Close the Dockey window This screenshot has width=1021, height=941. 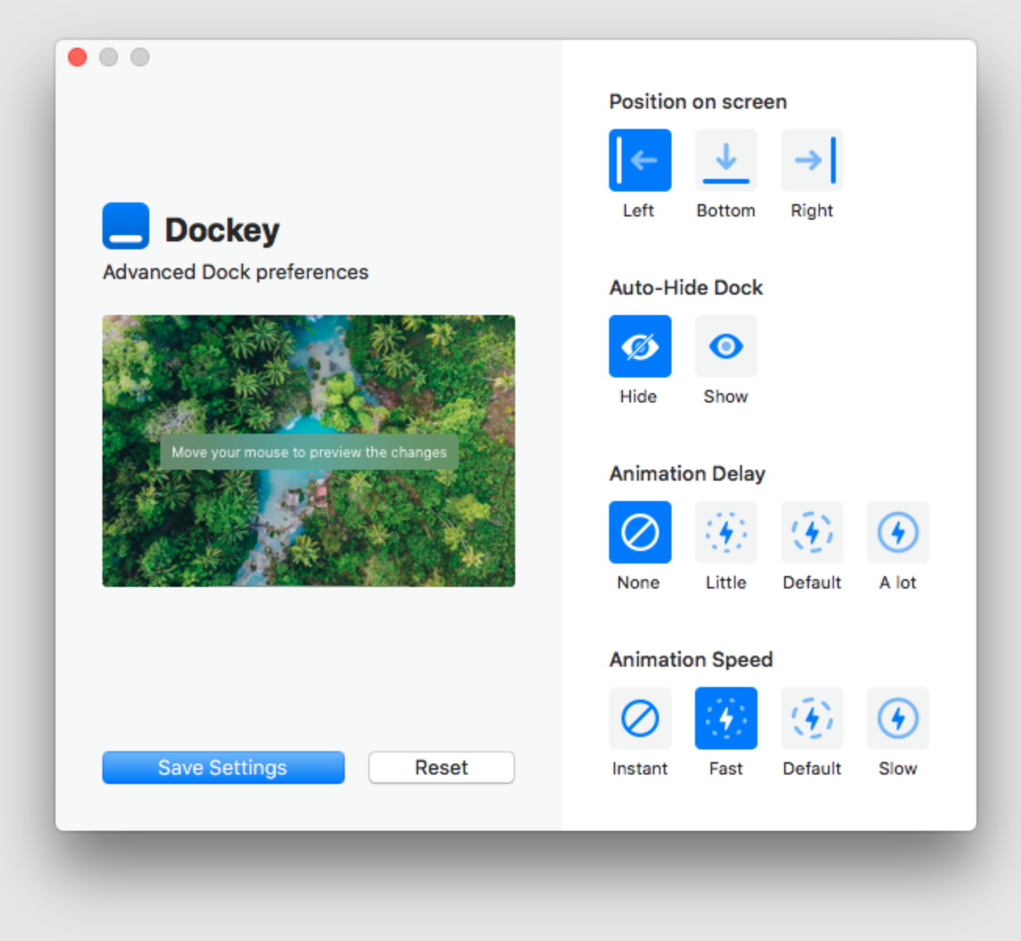pyautogui.click(x=77, y=57)
